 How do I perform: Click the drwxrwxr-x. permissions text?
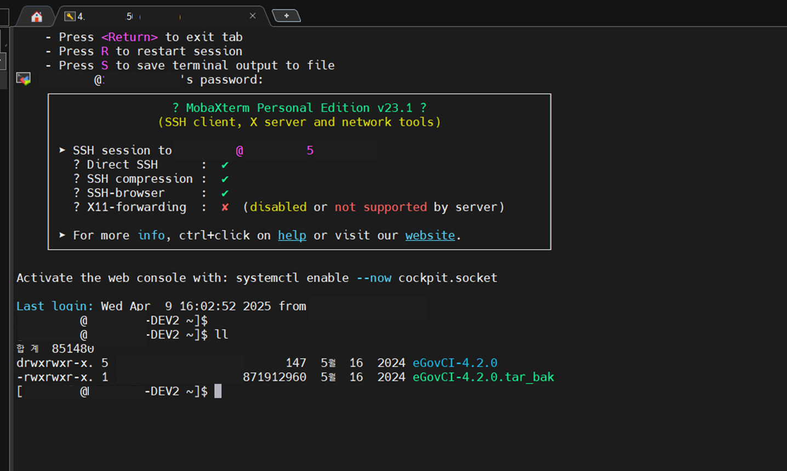(x=55, y=363)
